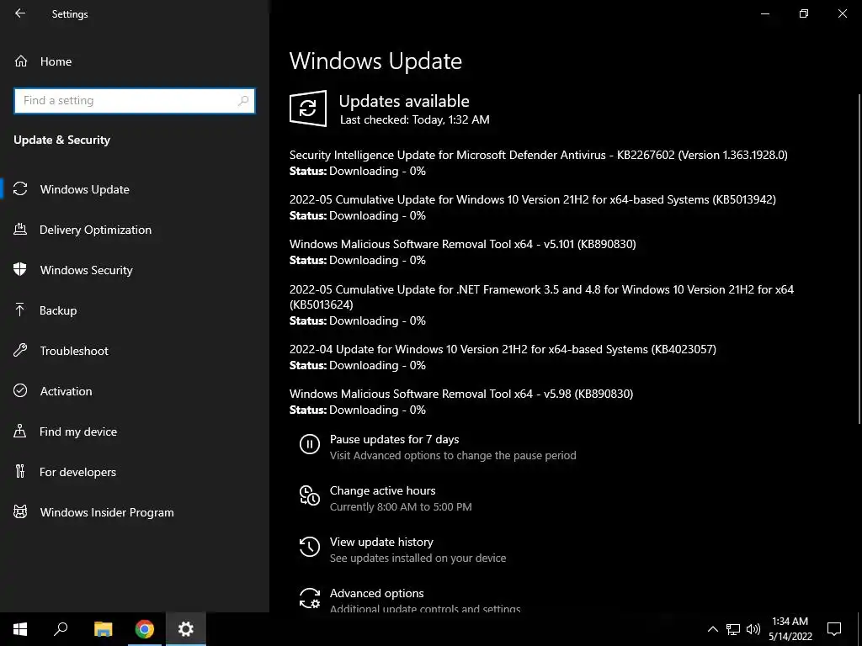Open the Windows Start menu
Screen dimensions: 862x646
pyautogui.click(x=20, y=629)
